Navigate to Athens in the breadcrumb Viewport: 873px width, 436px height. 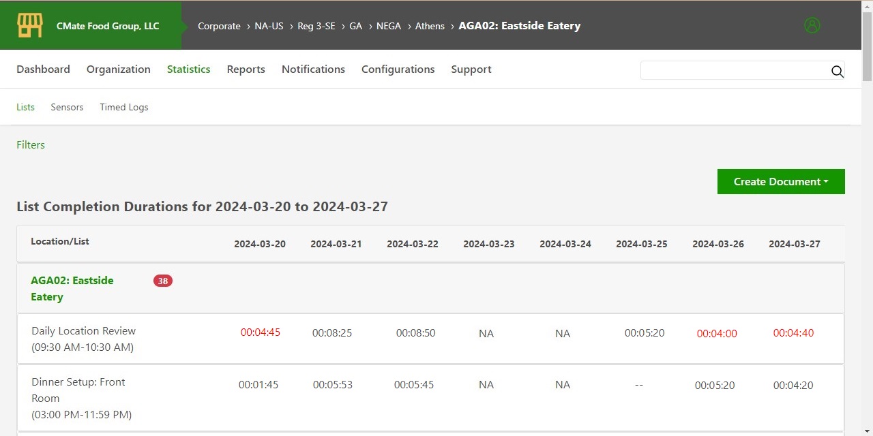pos(429,26)
